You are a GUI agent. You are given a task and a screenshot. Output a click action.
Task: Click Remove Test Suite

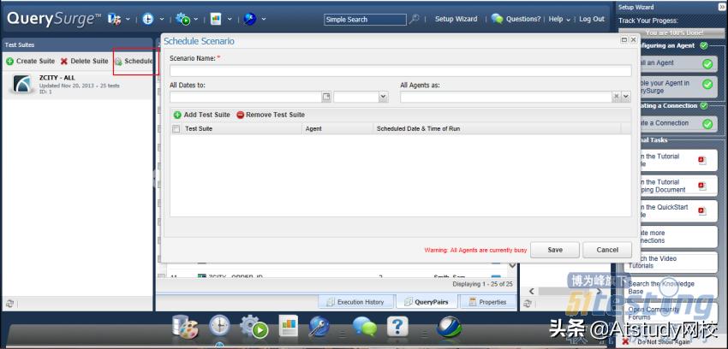[x=271, y=115]
